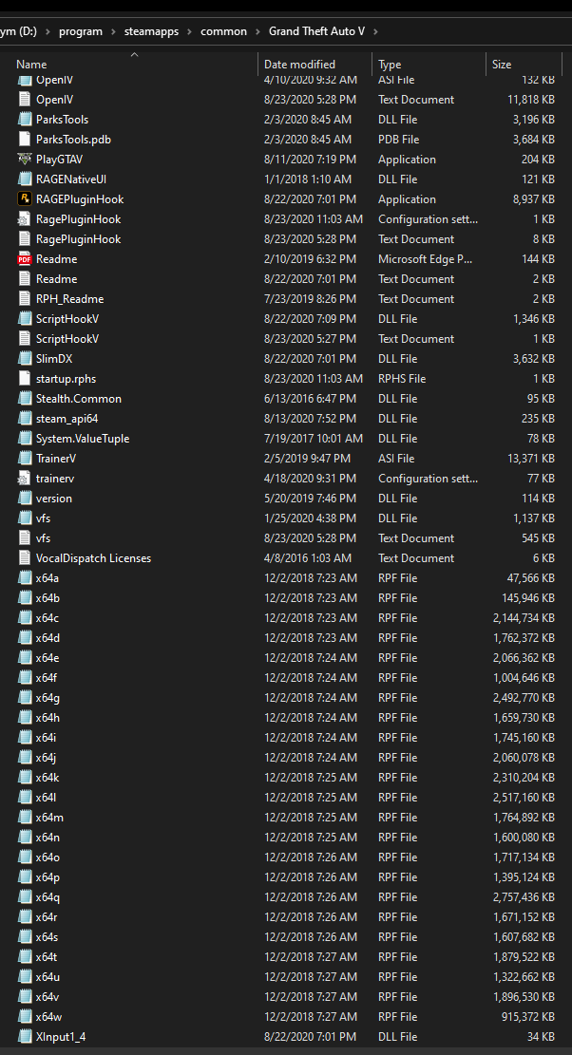The height and width of the screenshot is (1055, 572).
Task: Select the vfs DLL File row
Action: pos(286,518)
